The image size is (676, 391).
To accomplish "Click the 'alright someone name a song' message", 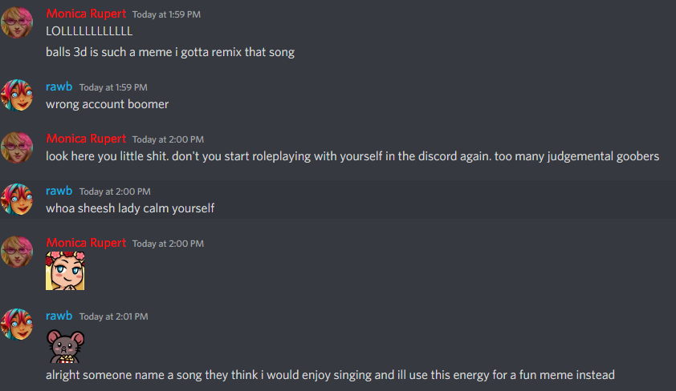I will point(330,375).
